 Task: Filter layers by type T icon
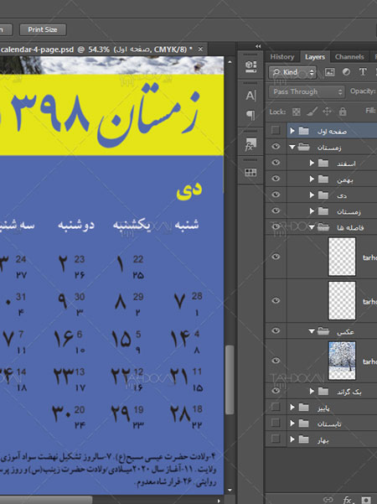click(363, 72)
